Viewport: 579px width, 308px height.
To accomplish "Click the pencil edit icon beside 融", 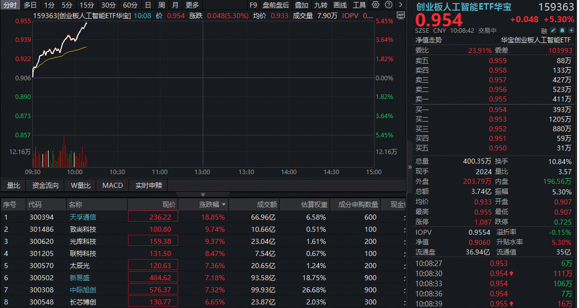I will point(553,30).
